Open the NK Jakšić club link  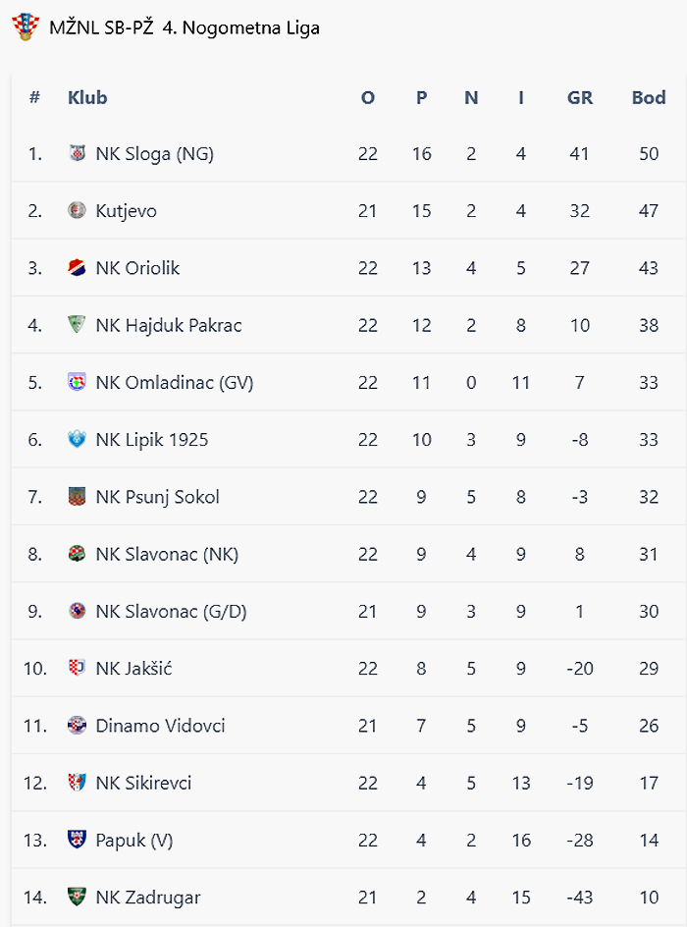point(135,668)
